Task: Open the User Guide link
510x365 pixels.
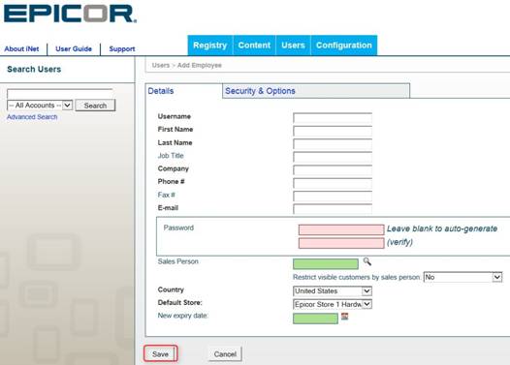Action: tap(74, 49)
